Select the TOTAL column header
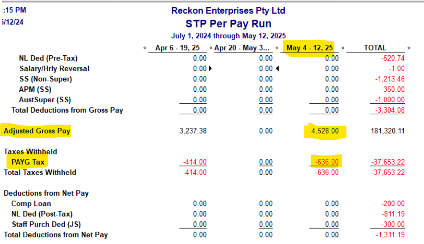 coord(375,48)
